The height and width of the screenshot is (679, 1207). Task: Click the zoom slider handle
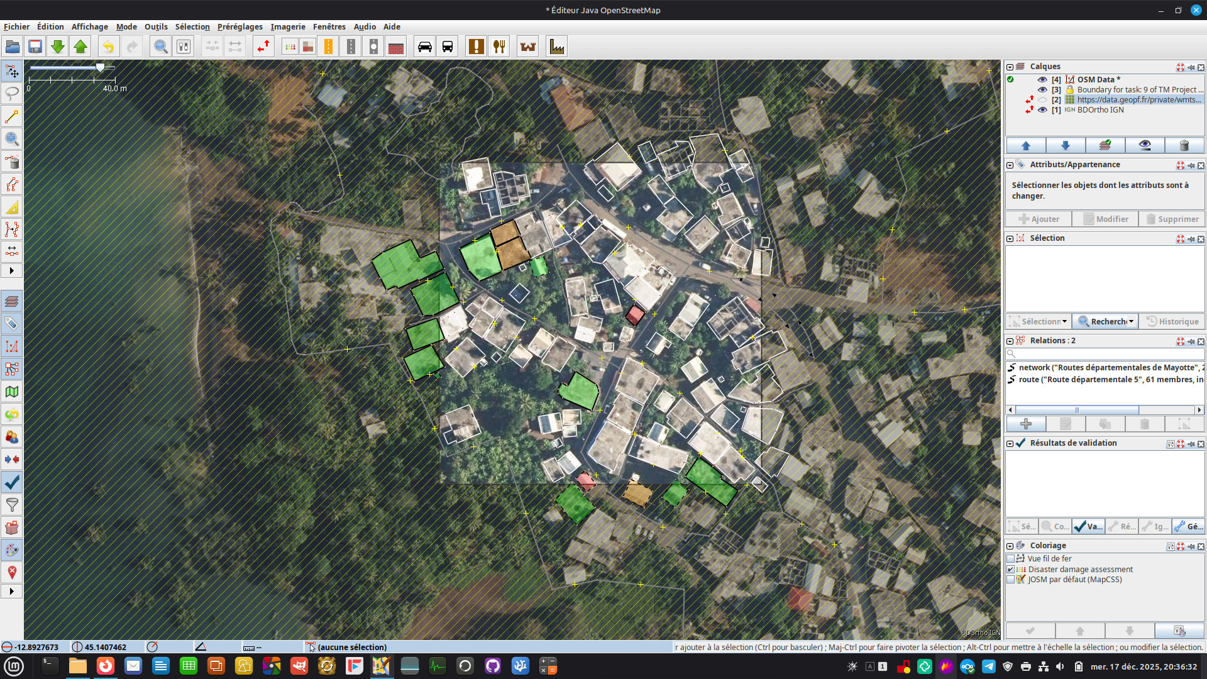coord(100,67)
